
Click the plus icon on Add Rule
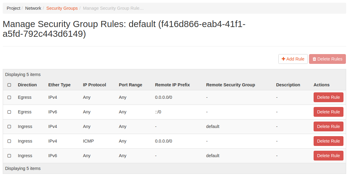click(x=283, y=59)
